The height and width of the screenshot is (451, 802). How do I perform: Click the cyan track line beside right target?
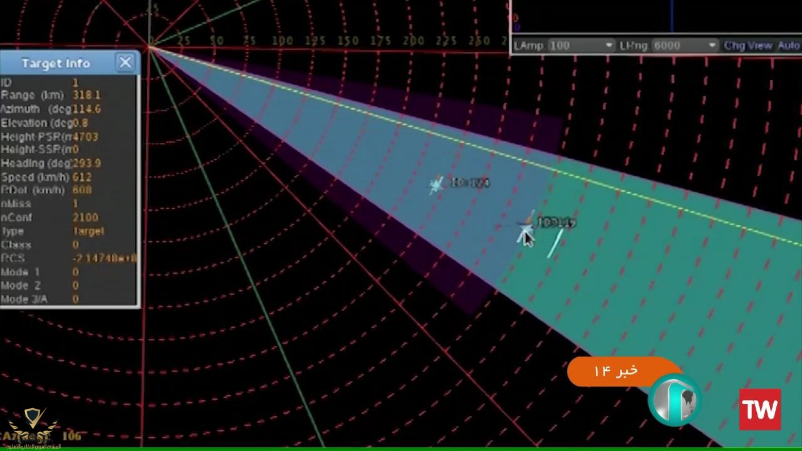(555, 243)
